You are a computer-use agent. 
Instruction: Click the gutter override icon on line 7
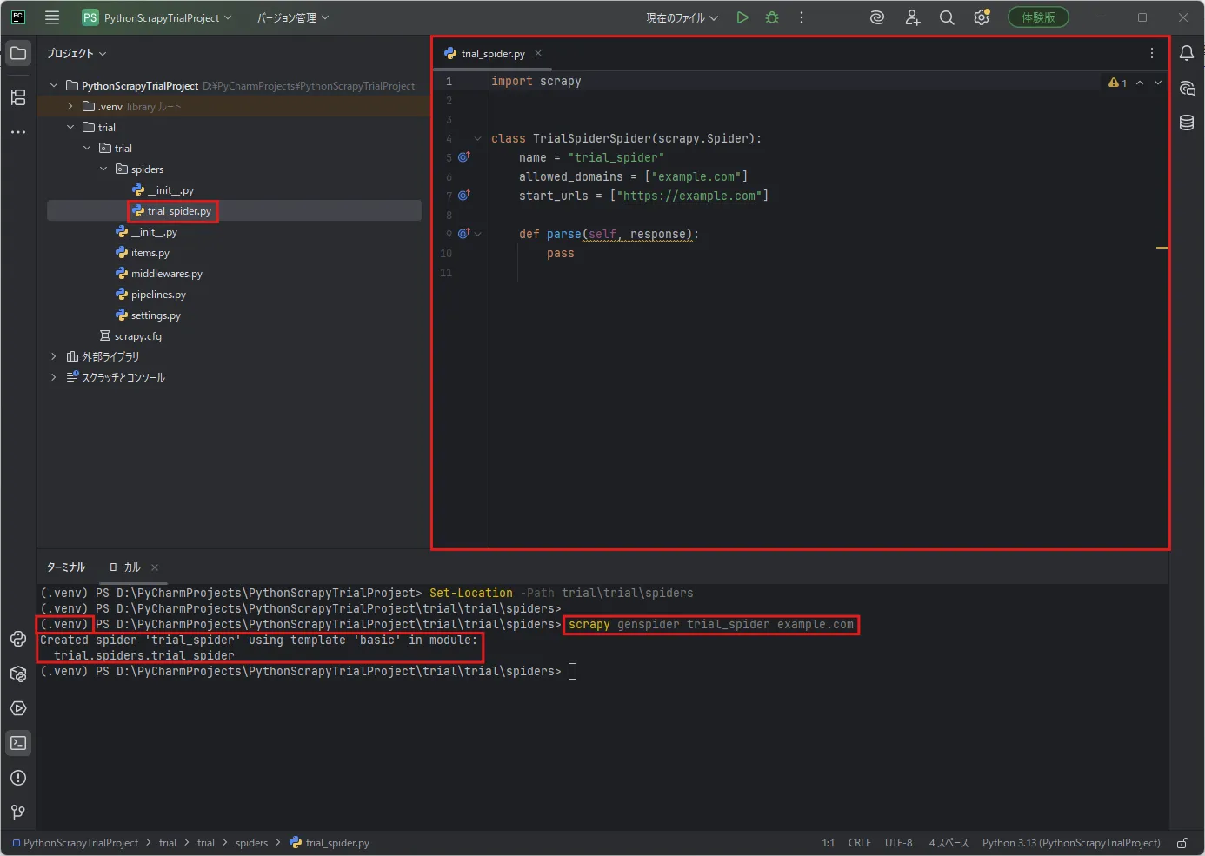(464, 196)
